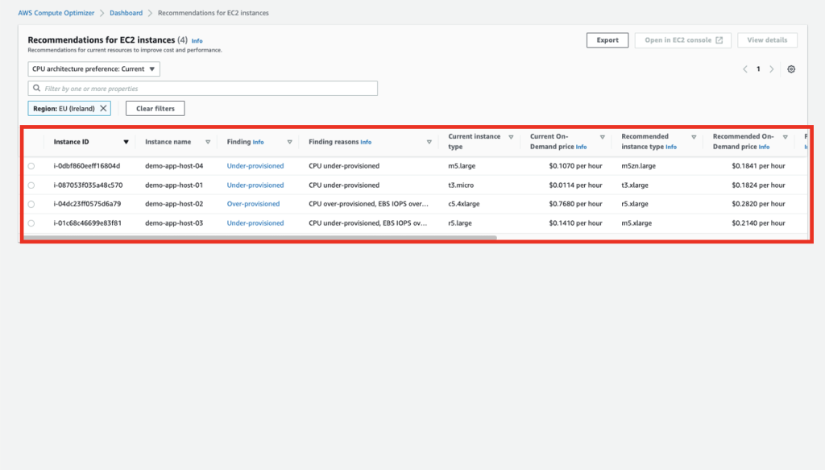This screenshot has width=825, height=470.
Task: Click instance ID i-04dc23ff0575d6a79
Action: (x=87, y=204)
